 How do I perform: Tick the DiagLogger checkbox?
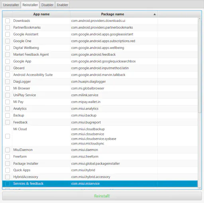(x=8, y=82)
